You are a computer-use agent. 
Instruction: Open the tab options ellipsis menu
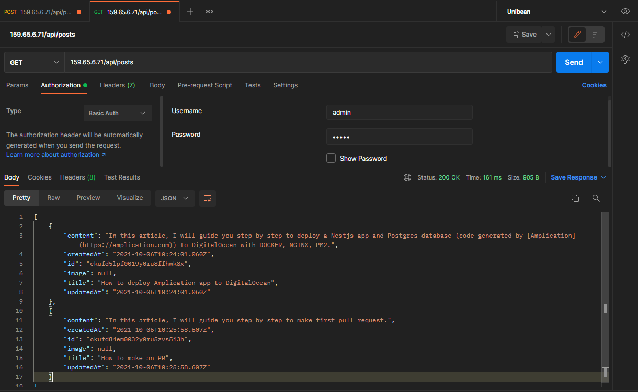(209, 12)
